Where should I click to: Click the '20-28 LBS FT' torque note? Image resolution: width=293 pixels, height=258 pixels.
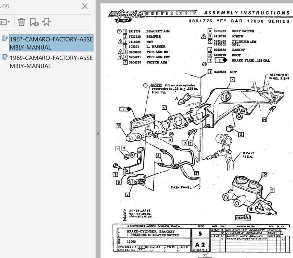140,211
